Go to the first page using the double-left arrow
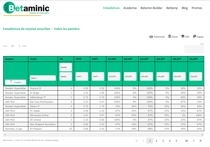The image size is (210, 147). coord(136,141)
